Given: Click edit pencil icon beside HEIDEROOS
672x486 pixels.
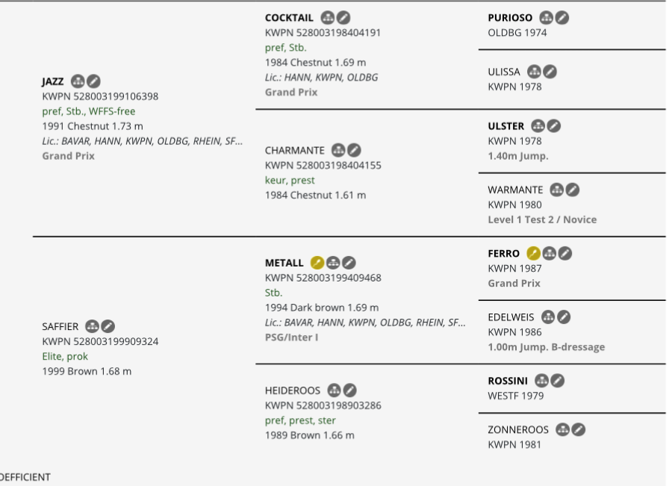Looking at the screenshot, I should click(349, 390).
